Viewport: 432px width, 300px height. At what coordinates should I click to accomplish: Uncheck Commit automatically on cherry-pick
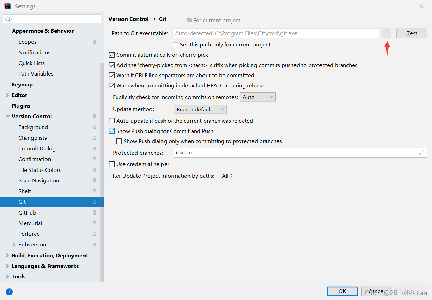tap(112, 55)
